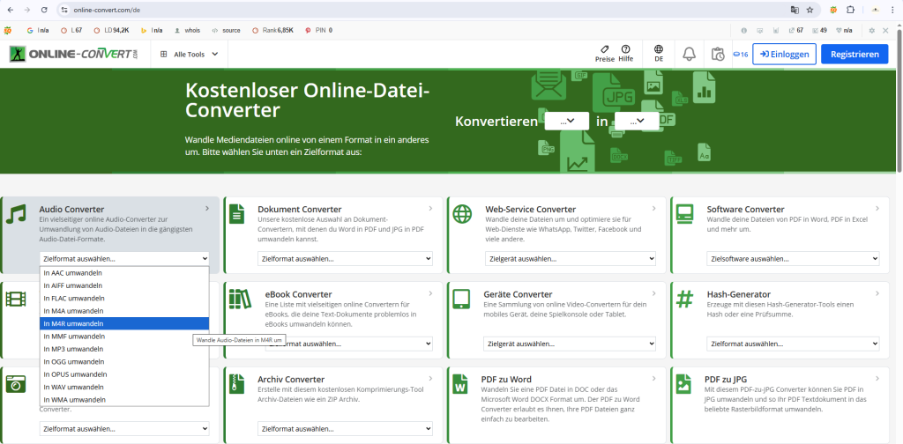Image resolution: width=903 pixels, height=444 pixels.
Task: Select 'In OGG umwandeln' option
Action: point(124,362)
